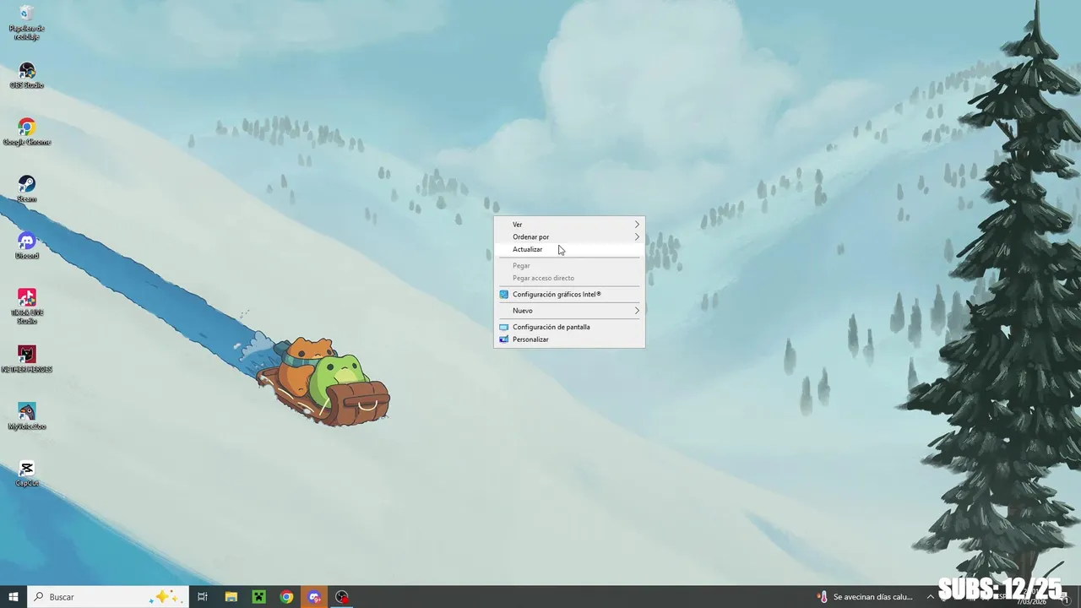Viewport: 1081px width, 608px height.
Task: Select the MyVoiceZoo desktop shortcut
Action: click(x=27, y=416)
